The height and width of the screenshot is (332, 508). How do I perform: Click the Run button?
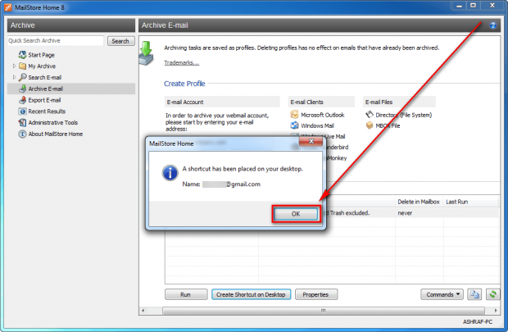186,294
